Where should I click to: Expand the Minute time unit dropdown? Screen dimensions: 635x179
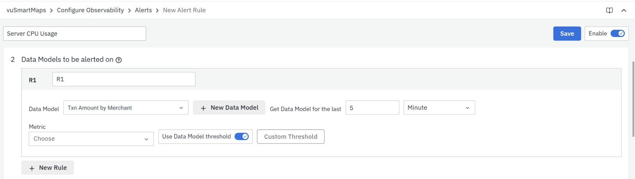[x=439, y=108]
